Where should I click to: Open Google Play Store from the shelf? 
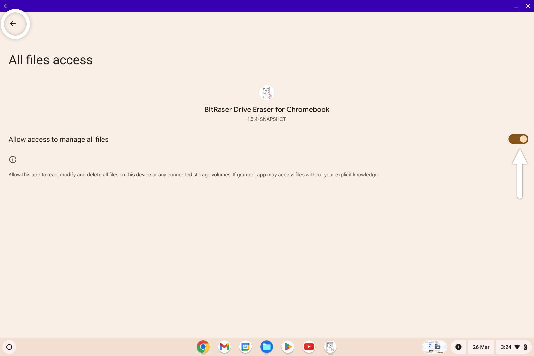point(288,347)
